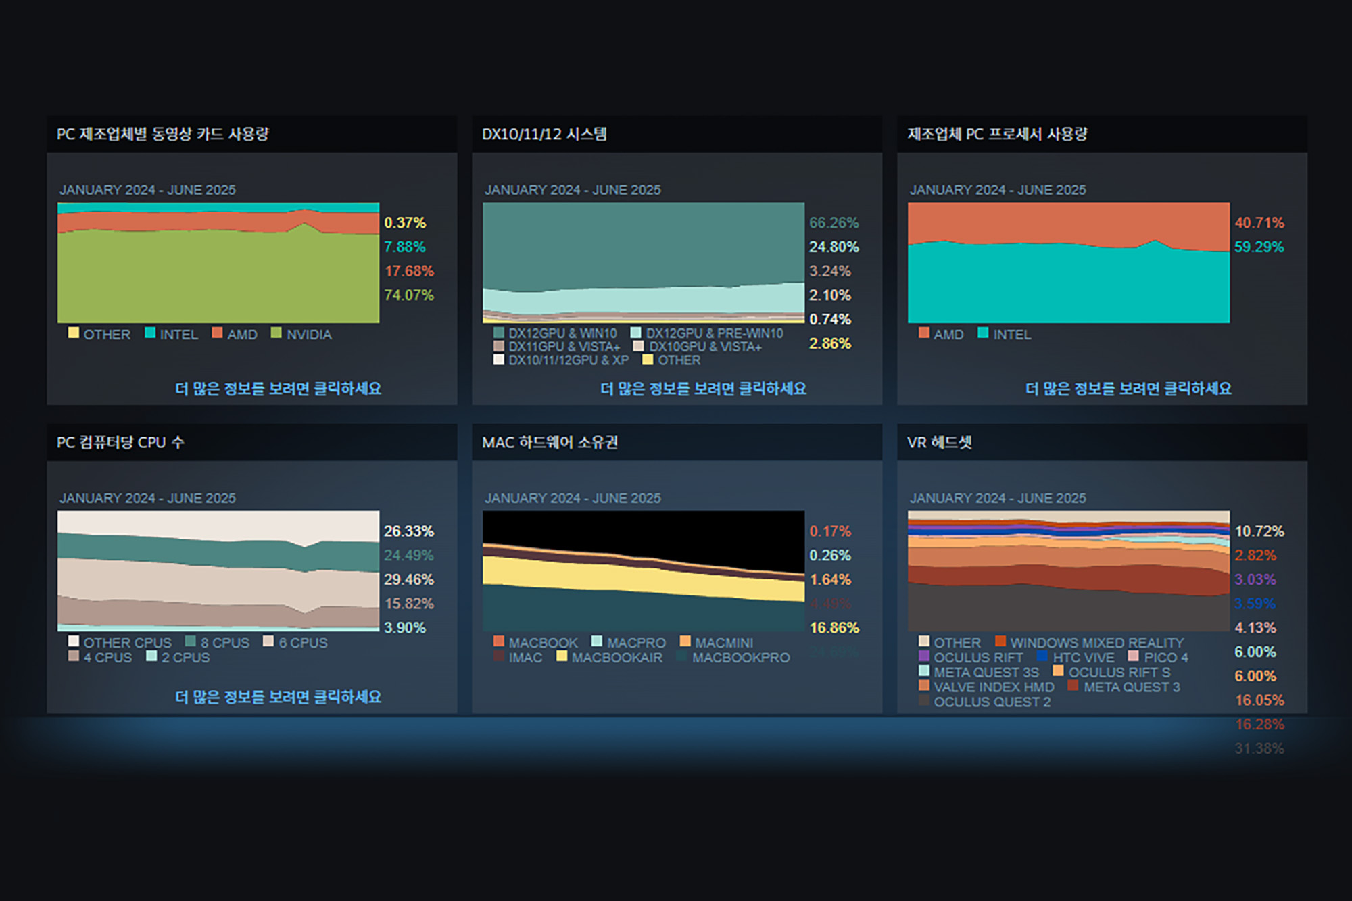Open the PC 제조업체별 동영상 카드 사용량 header
Screen dimensions: 1352x901
point(163,134)
